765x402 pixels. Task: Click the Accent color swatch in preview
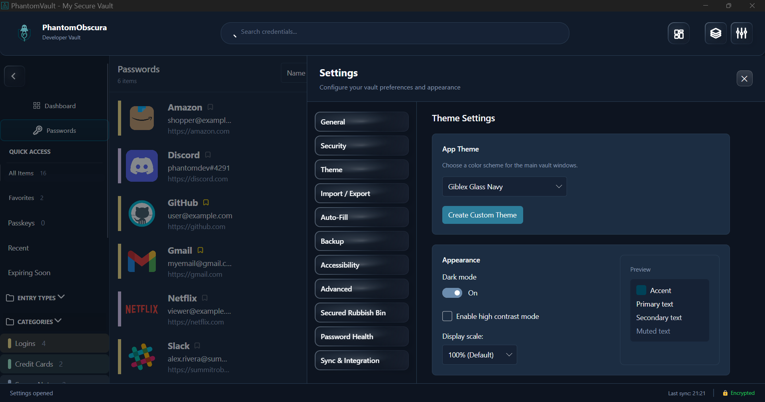click(641, 290)
